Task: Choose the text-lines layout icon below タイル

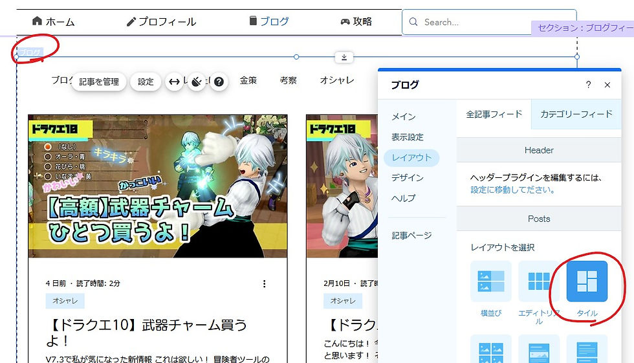Action: [x=587, y=349]
